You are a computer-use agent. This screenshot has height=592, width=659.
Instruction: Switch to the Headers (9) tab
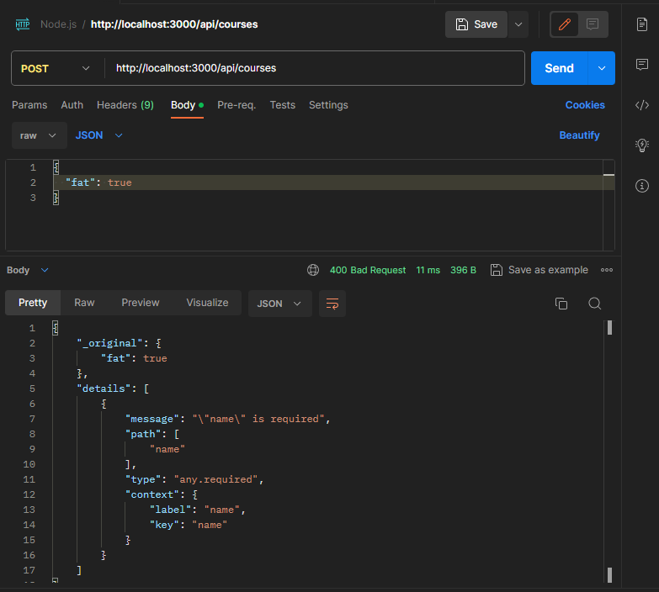pyautogui.click(x=125, y=105)
